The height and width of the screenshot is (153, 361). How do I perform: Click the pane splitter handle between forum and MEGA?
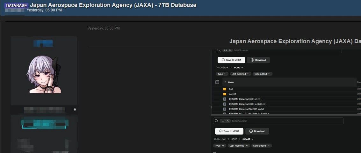211,107
